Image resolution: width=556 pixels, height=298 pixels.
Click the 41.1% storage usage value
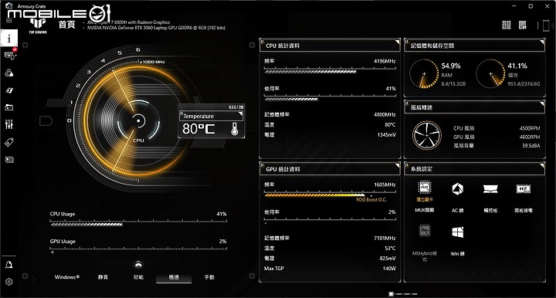pos(517,66)
